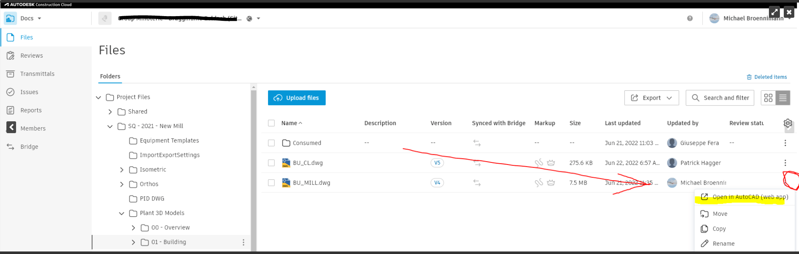Expand the Isometric folder
Viewport: 799px width, 254px height.
tap(122, 170)
